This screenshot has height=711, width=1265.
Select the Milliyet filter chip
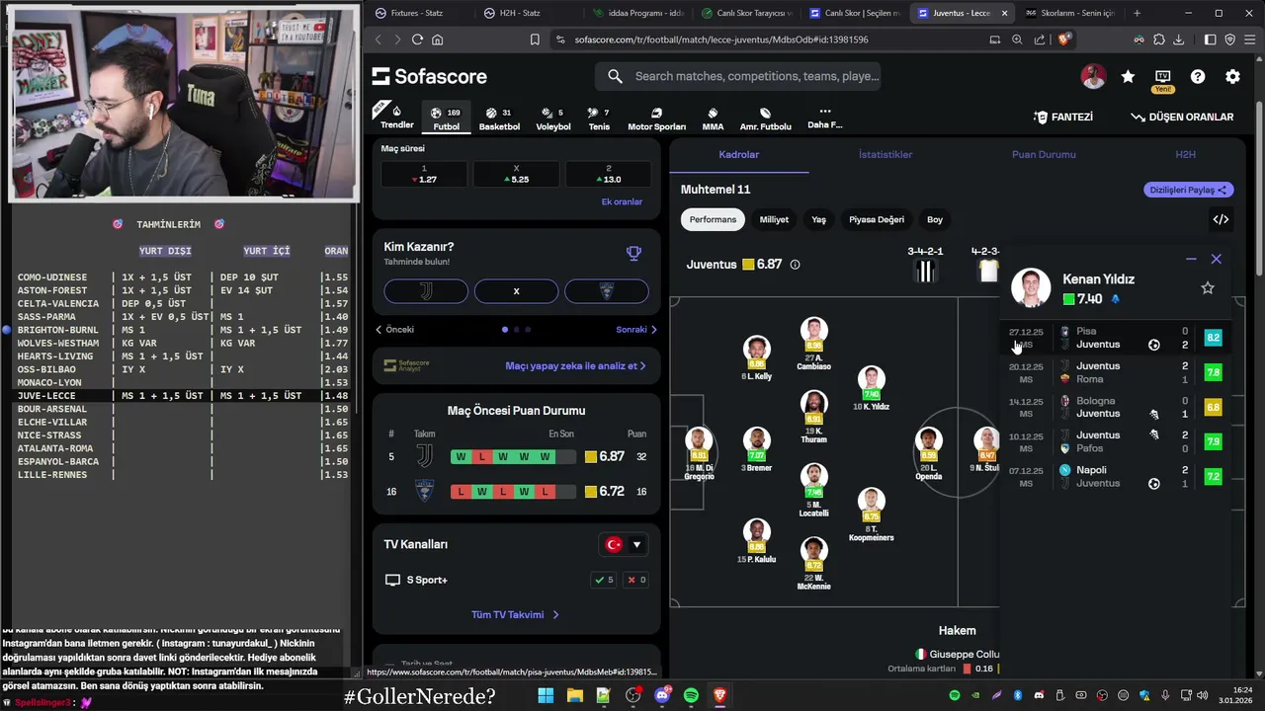point(774,219)
